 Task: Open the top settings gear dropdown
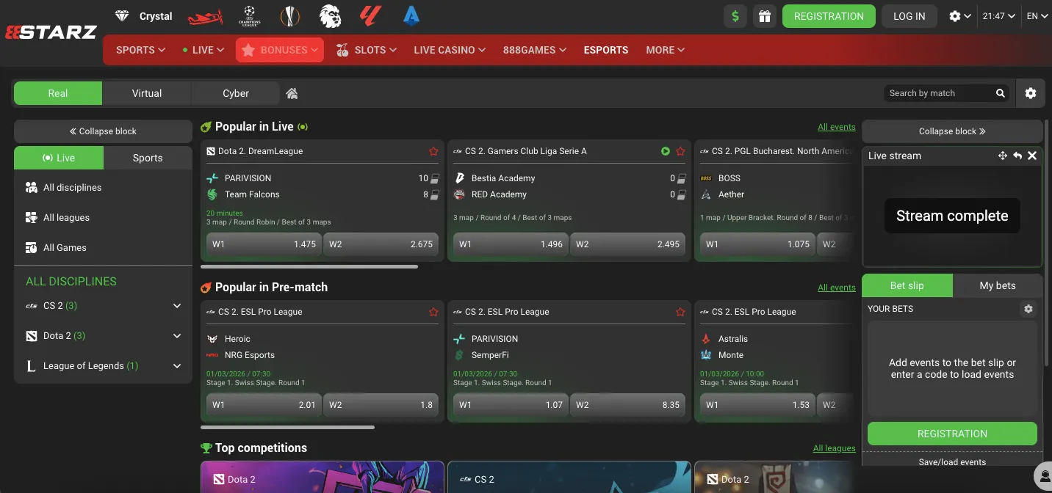click(x=959, y=16)
